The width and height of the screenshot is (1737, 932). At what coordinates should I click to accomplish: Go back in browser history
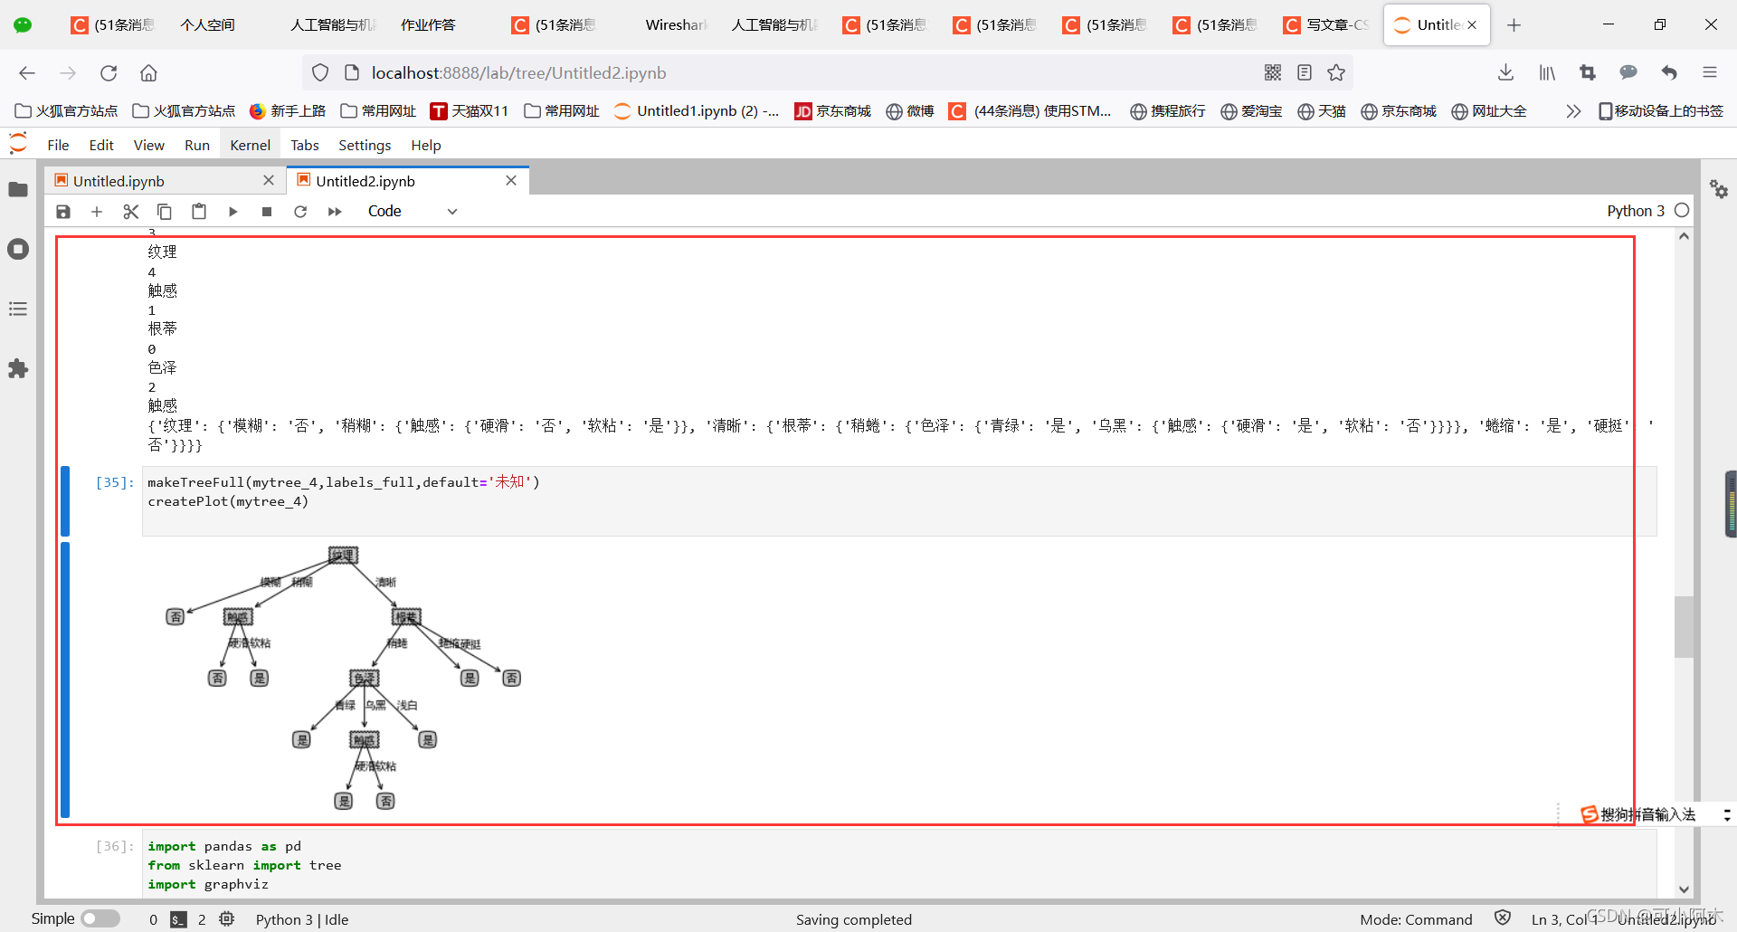(x=27, y=73)
